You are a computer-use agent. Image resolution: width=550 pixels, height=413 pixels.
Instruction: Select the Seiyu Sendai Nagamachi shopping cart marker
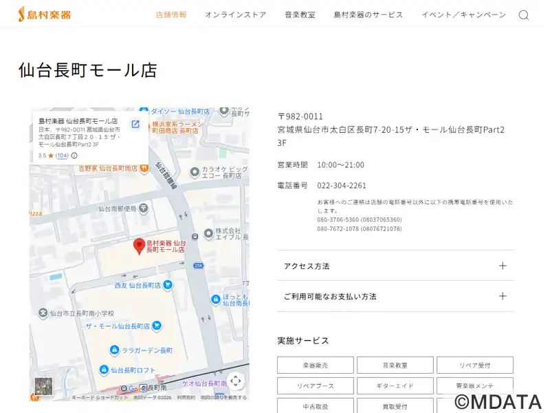pos(167,284)
